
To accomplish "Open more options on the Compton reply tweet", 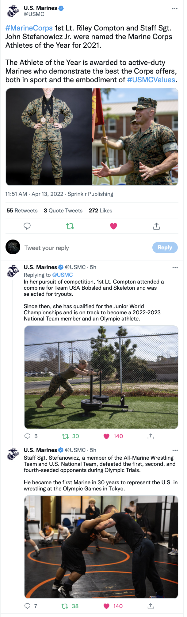I will [x=175, y=268].
